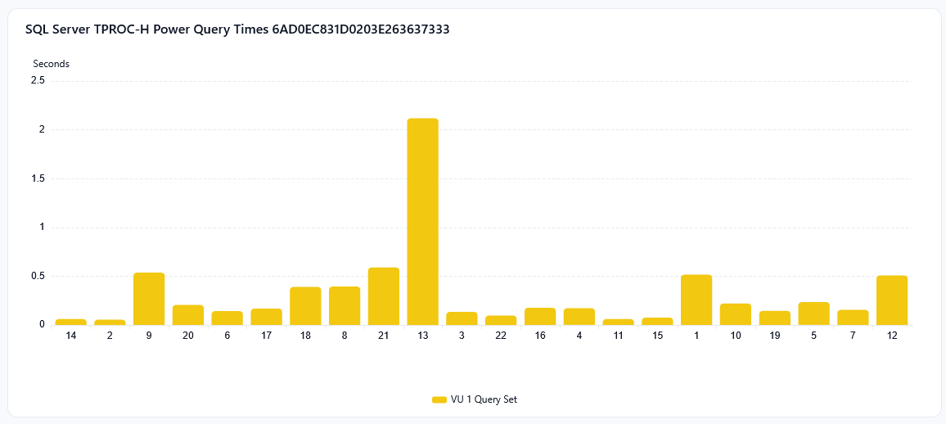Click the bar for query 12
The width and height of the screenshot is (946, 424).
pyautogui.click(x=892, y=300)
